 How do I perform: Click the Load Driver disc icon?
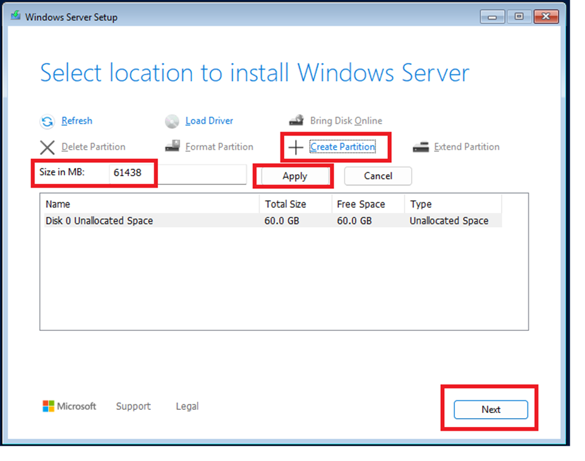pyautogui.click(x=172, y=121)
